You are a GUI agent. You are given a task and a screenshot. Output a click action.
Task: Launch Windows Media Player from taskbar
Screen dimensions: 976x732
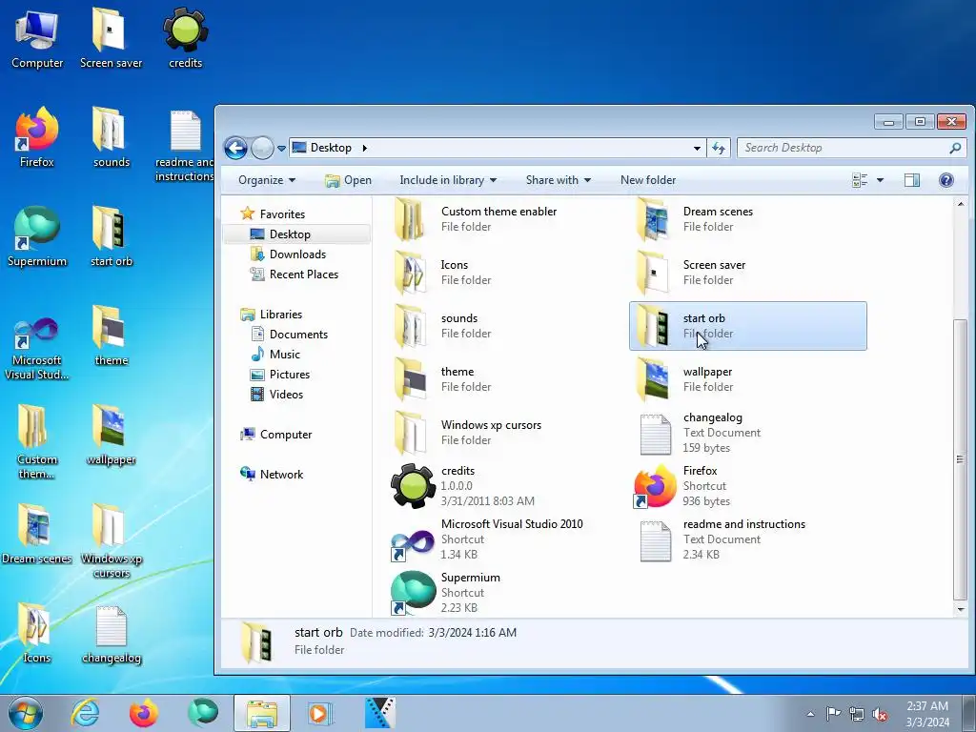[320, 713]
